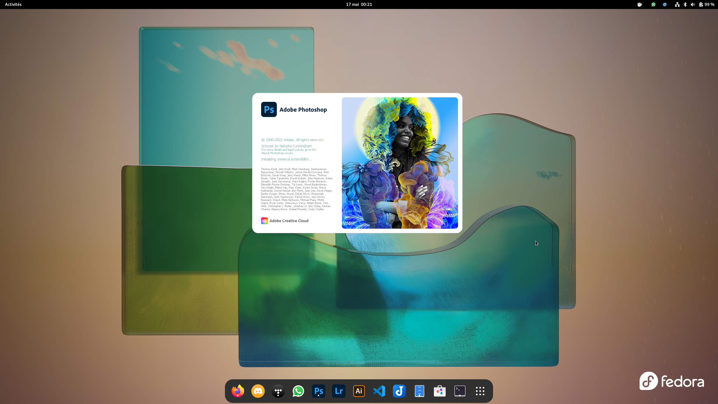Click the WhatsApp tray icon in top bar
The height and width of the screenshot is (404, 718).
[653, 4]
